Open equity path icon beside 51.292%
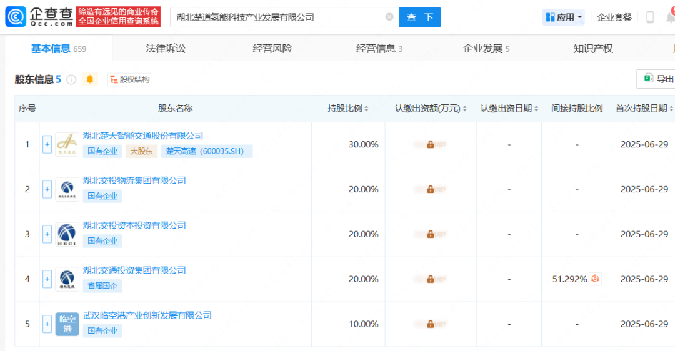675x351 pixels. click(595, 279)
